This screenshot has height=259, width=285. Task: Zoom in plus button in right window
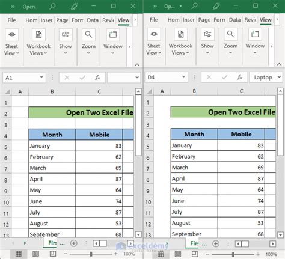click(x=258, y=254)
